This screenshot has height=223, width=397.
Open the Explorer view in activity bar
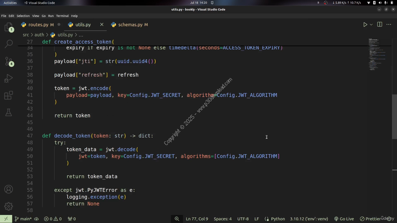point(9,28)
